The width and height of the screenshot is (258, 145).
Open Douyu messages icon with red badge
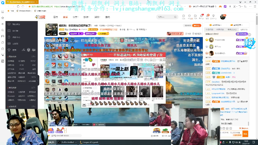[201, 16]
